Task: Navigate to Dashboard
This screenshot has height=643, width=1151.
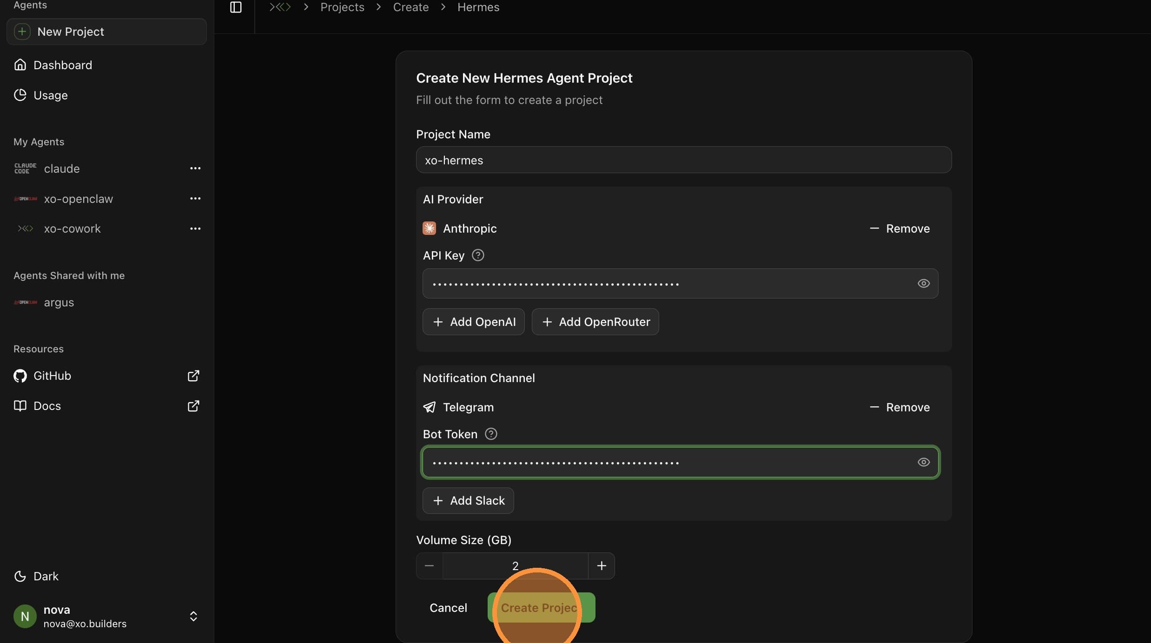Action: 106,65
